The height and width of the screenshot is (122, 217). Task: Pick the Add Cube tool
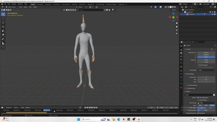(3, 47)
